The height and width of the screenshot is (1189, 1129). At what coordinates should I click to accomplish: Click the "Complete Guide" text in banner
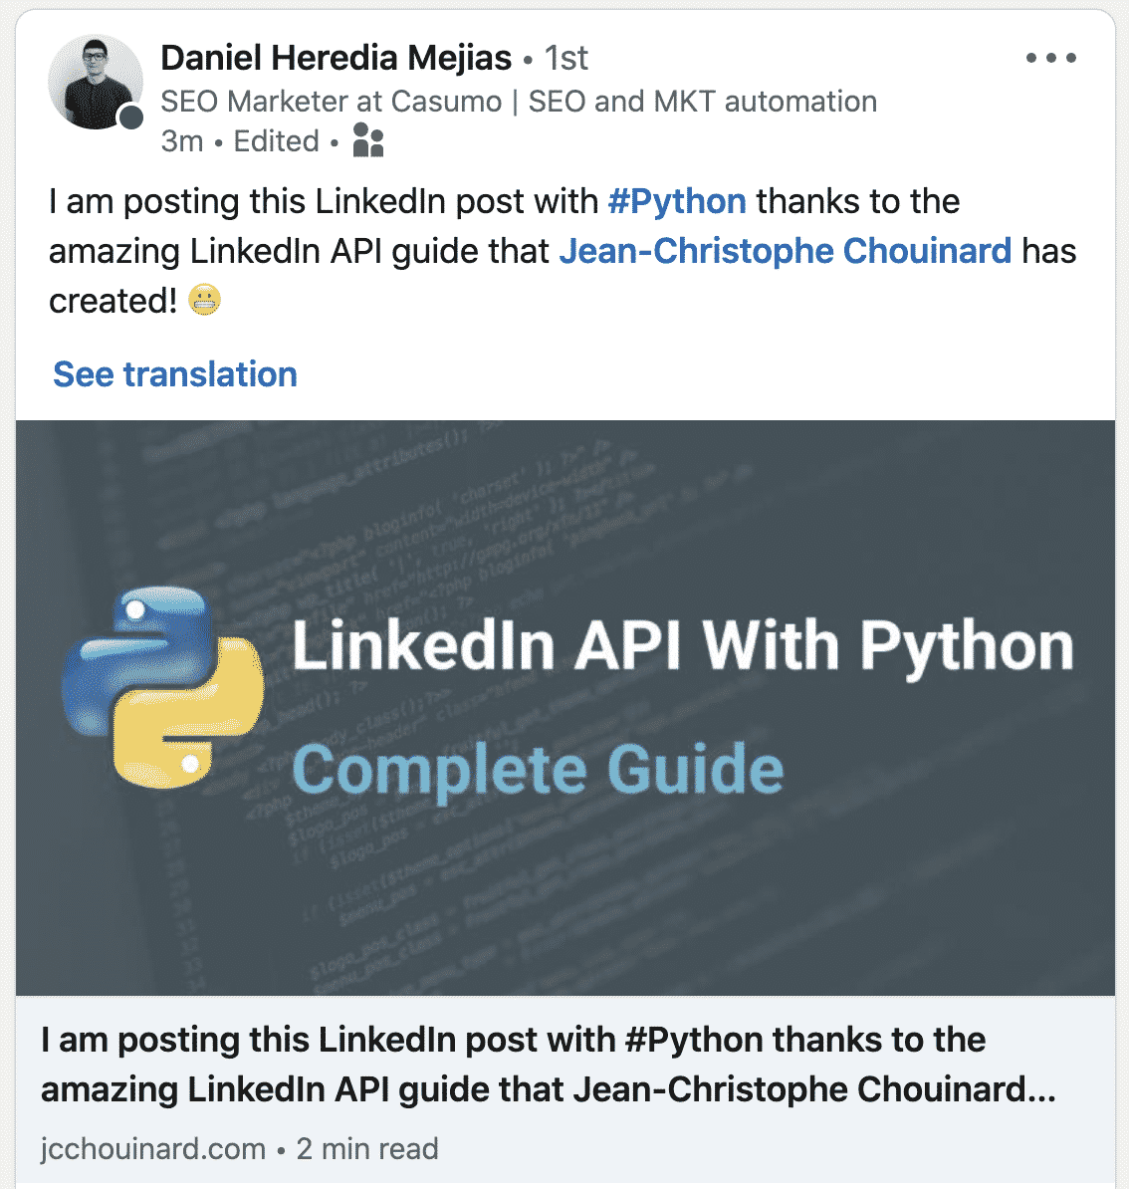(538, 770)
